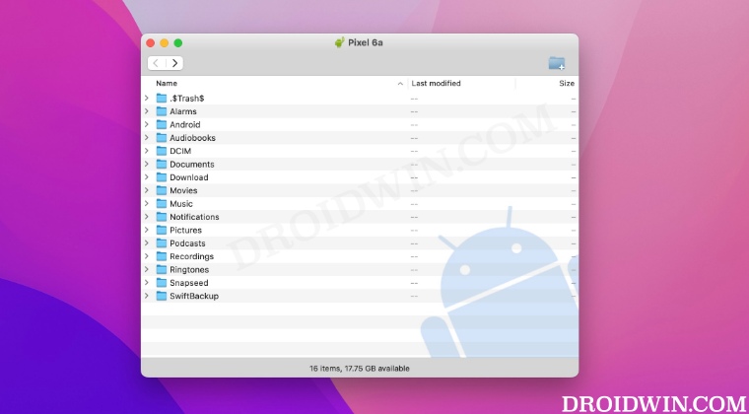The image size is (749, 414).
Task: Expand the Recordings folder
Action: [x=147, y=256]
